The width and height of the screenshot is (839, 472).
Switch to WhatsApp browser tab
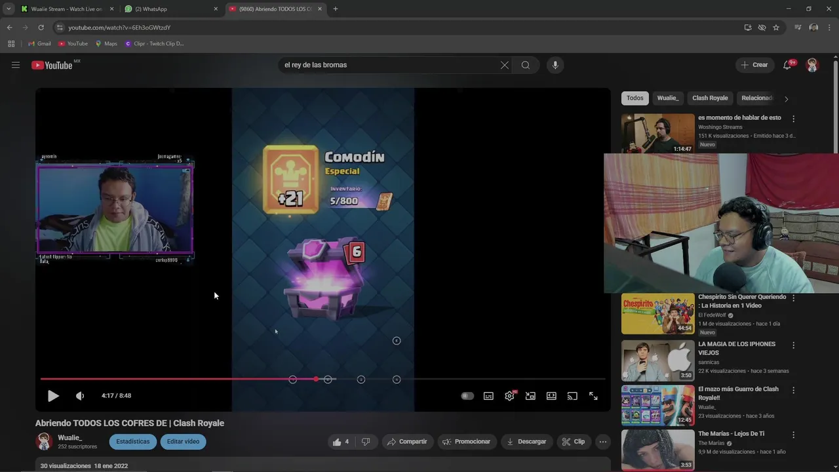tap(170, 9)
